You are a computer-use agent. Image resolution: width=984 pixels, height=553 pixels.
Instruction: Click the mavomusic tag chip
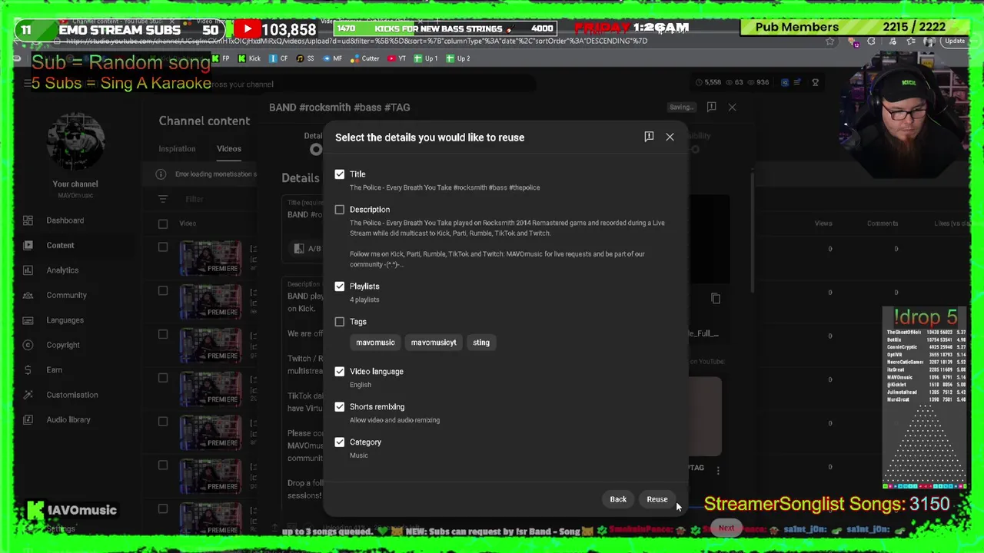coord(375,343)
